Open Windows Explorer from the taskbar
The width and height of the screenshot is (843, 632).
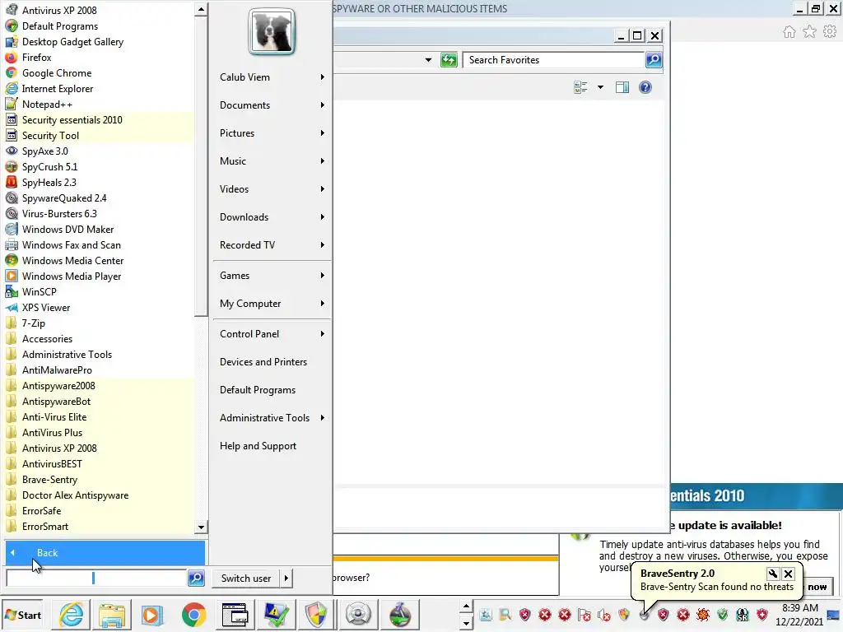click(x=112, y=614)
